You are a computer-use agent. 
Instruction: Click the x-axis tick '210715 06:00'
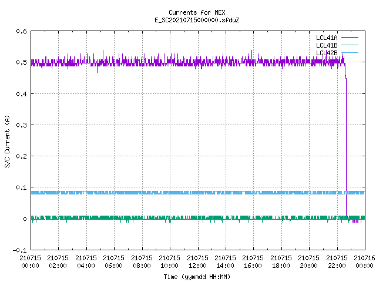coord(113,262)
